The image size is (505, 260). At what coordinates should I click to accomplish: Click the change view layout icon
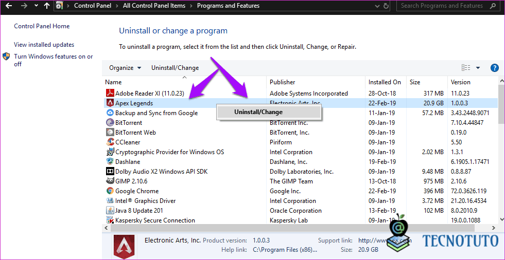[466, 67]
